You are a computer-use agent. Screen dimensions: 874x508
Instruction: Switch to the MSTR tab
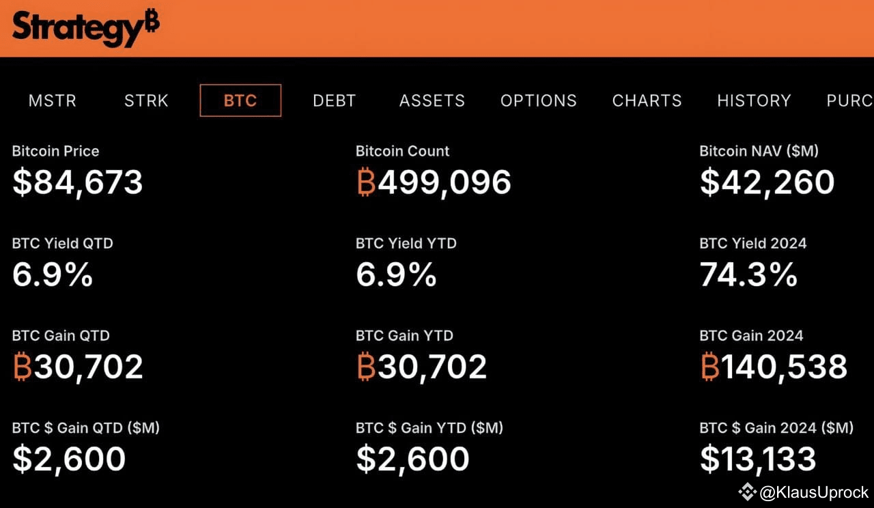click(53, 100)
